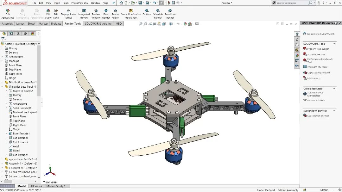Expand the Cut-Extrude1 feature node
Screen dimensions: 342x192
(x=6, y=138)
